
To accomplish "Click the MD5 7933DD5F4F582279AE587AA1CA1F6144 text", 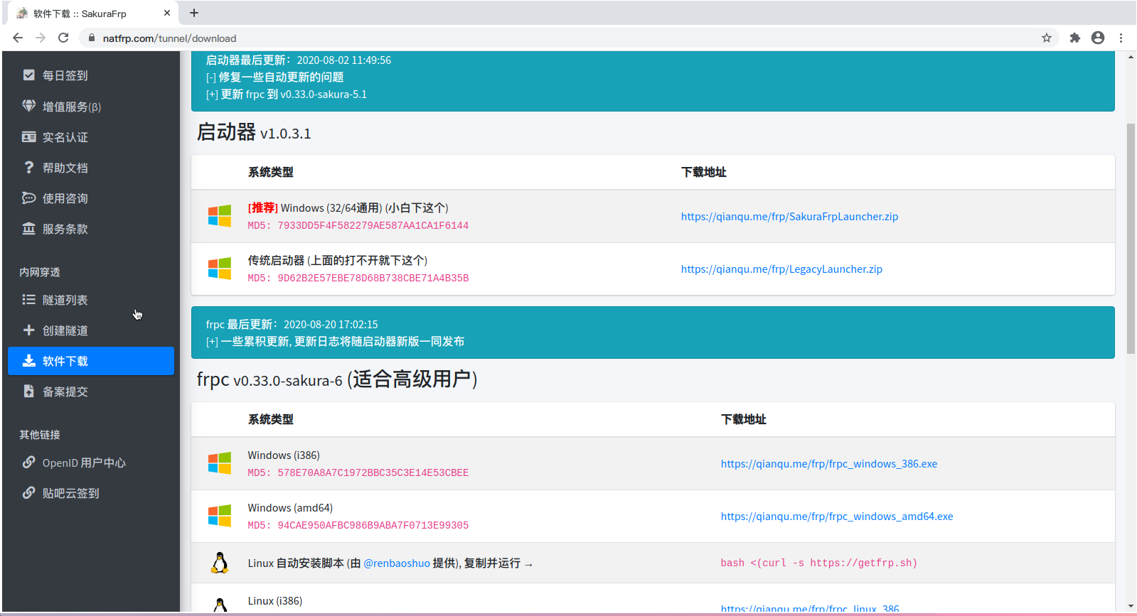I will tap(358, 225).
